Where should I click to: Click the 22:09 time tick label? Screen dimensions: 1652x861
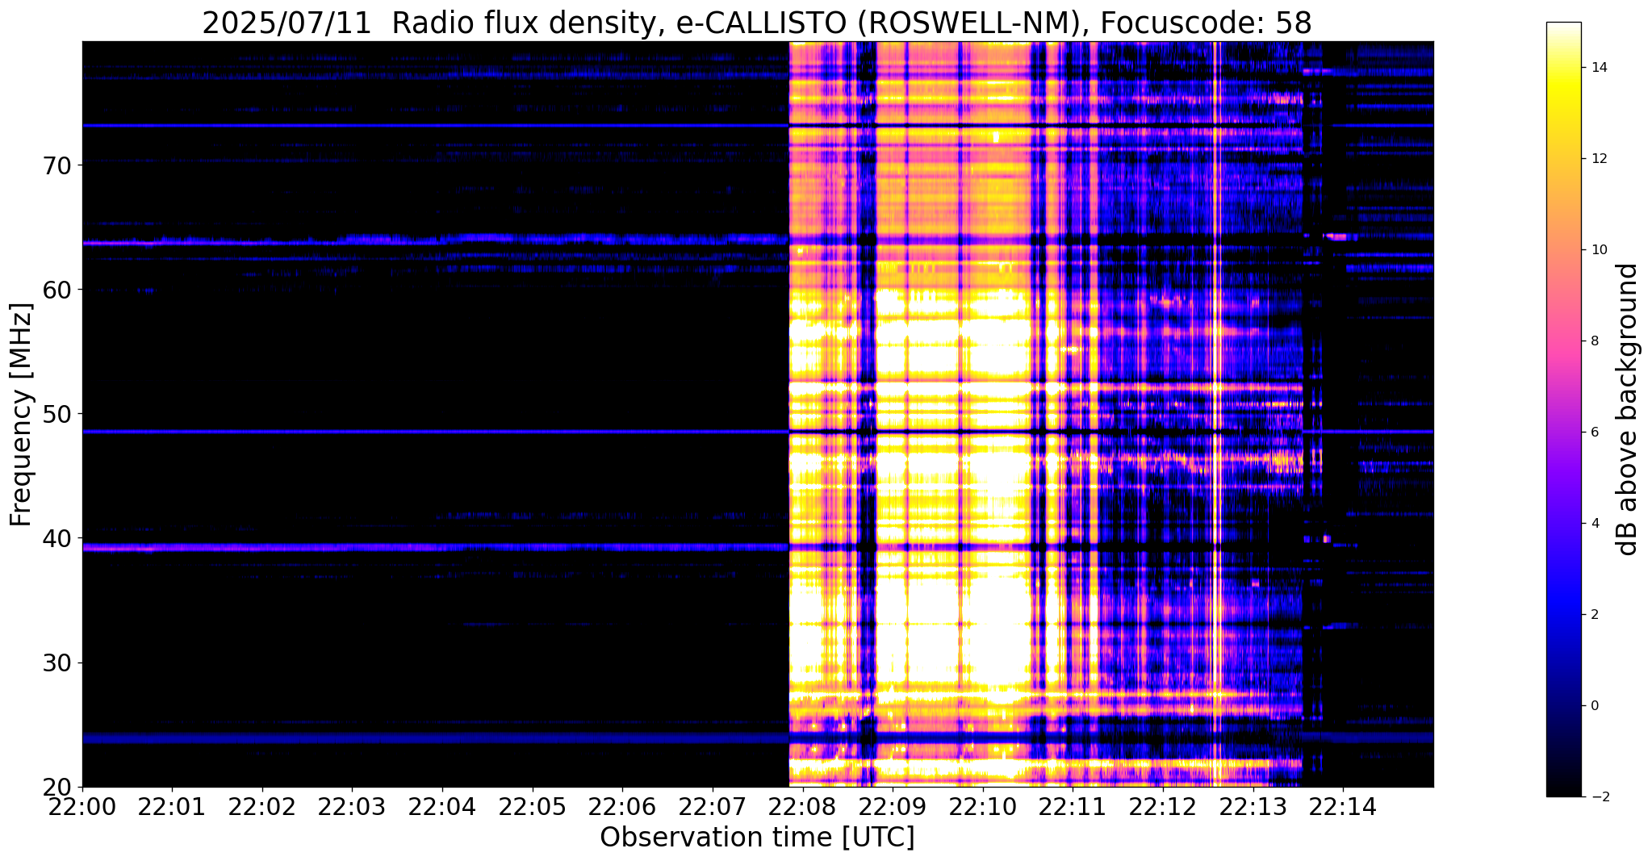point(893,806)
